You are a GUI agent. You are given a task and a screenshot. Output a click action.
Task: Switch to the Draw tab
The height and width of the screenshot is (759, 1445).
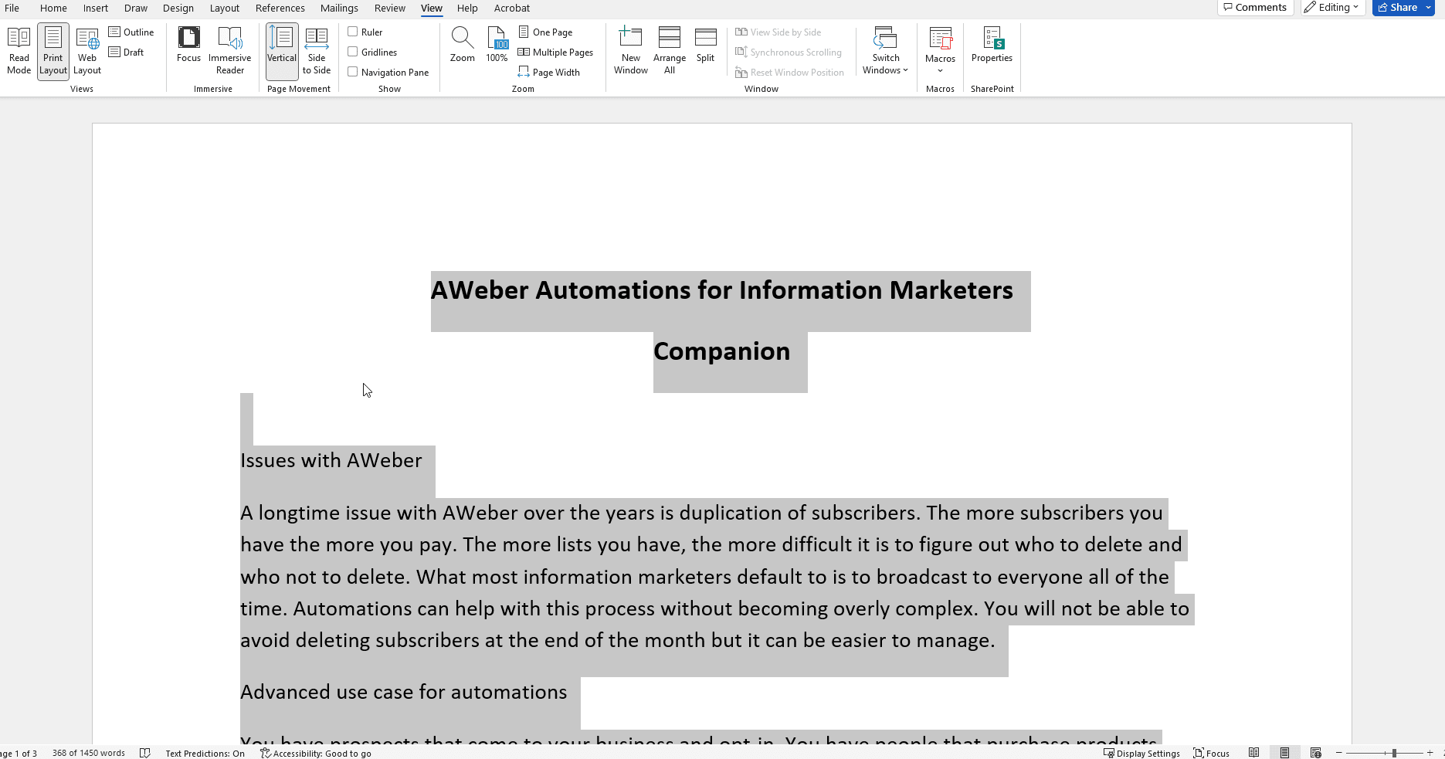136,8
